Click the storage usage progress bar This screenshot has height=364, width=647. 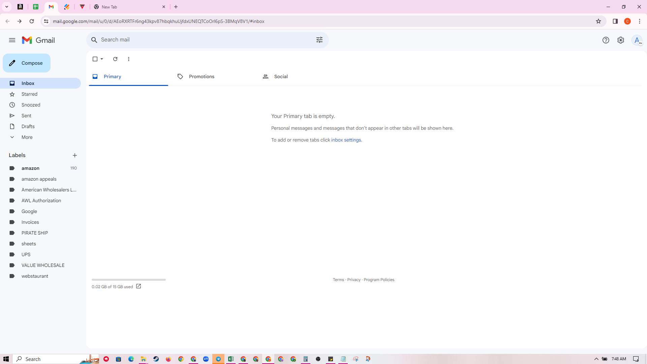coord(129,280)
